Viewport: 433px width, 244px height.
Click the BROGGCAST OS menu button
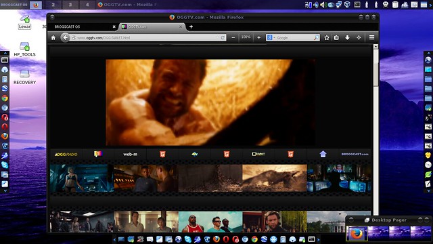(x=14, y=5)
